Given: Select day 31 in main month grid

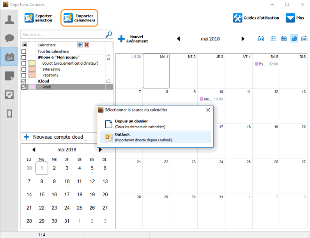Looking at the screenshot, I should tap(211, 212).
